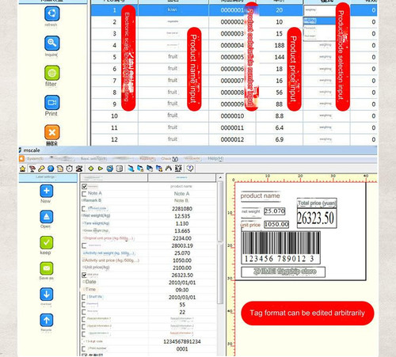The height and width of the screenshot is (357, 396).
Task: Open the Inquire magnifier tool
Action: pos(51,43)
